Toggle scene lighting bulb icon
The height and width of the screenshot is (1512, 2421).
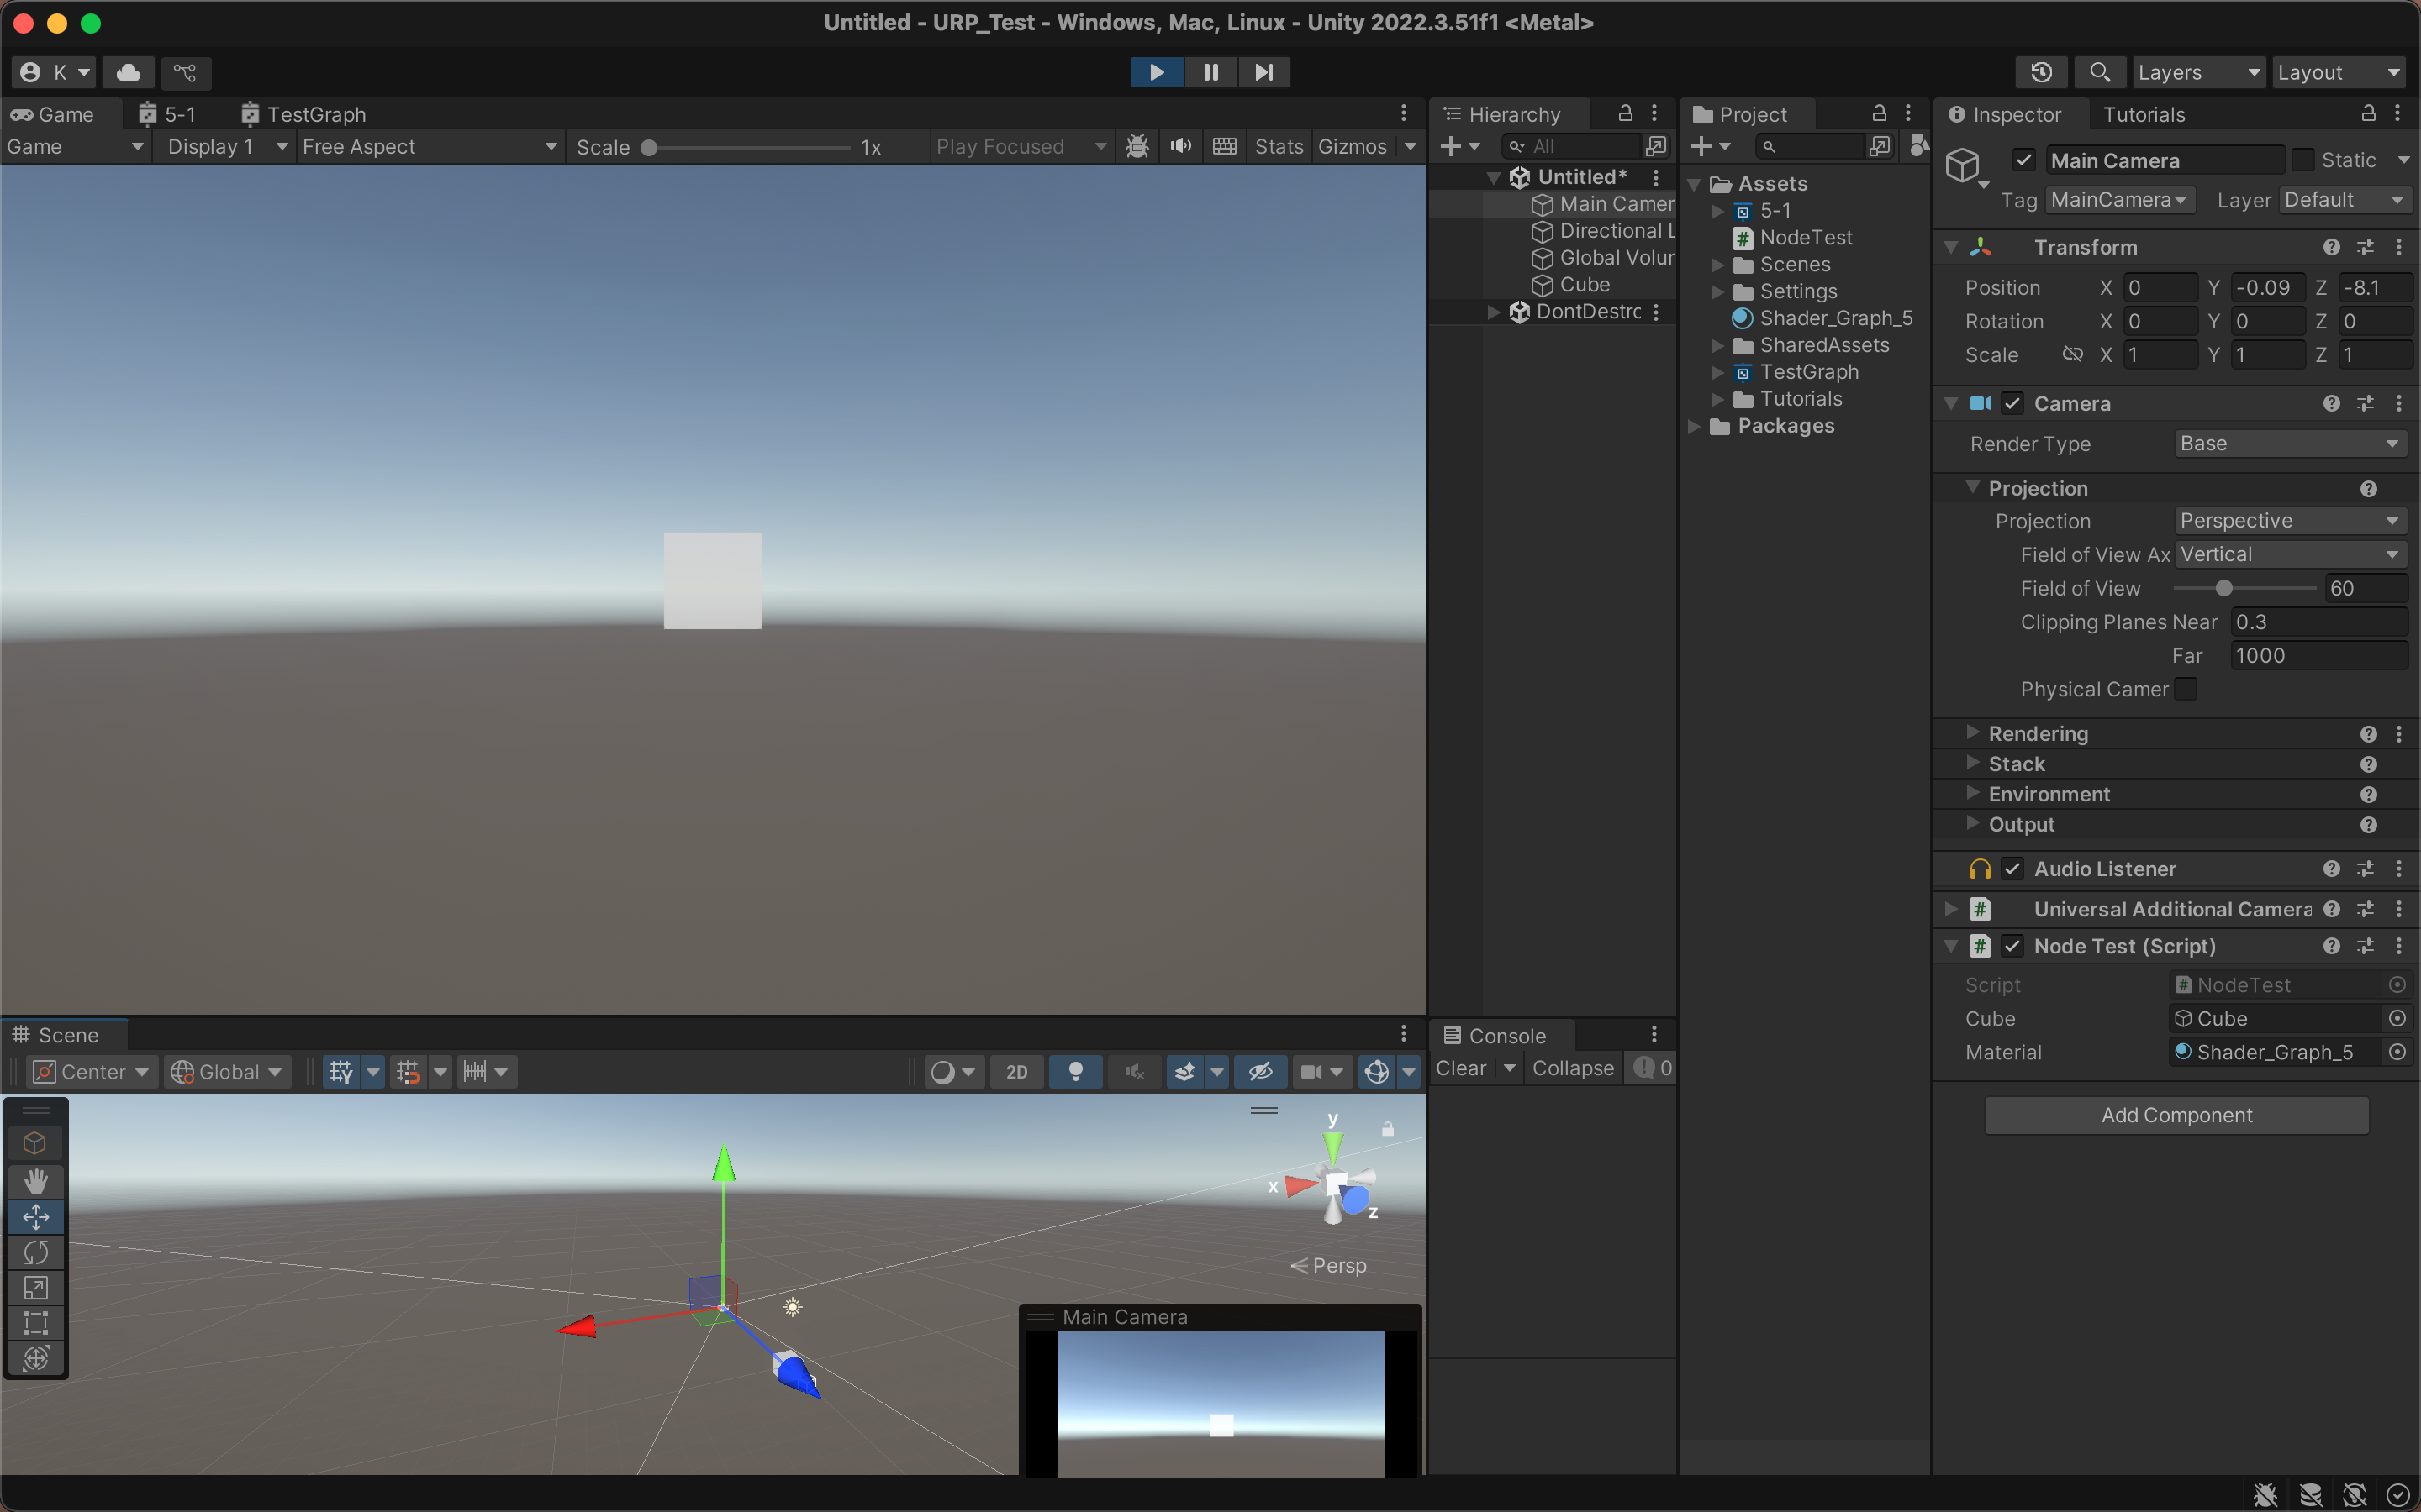click(1075, 1071)
